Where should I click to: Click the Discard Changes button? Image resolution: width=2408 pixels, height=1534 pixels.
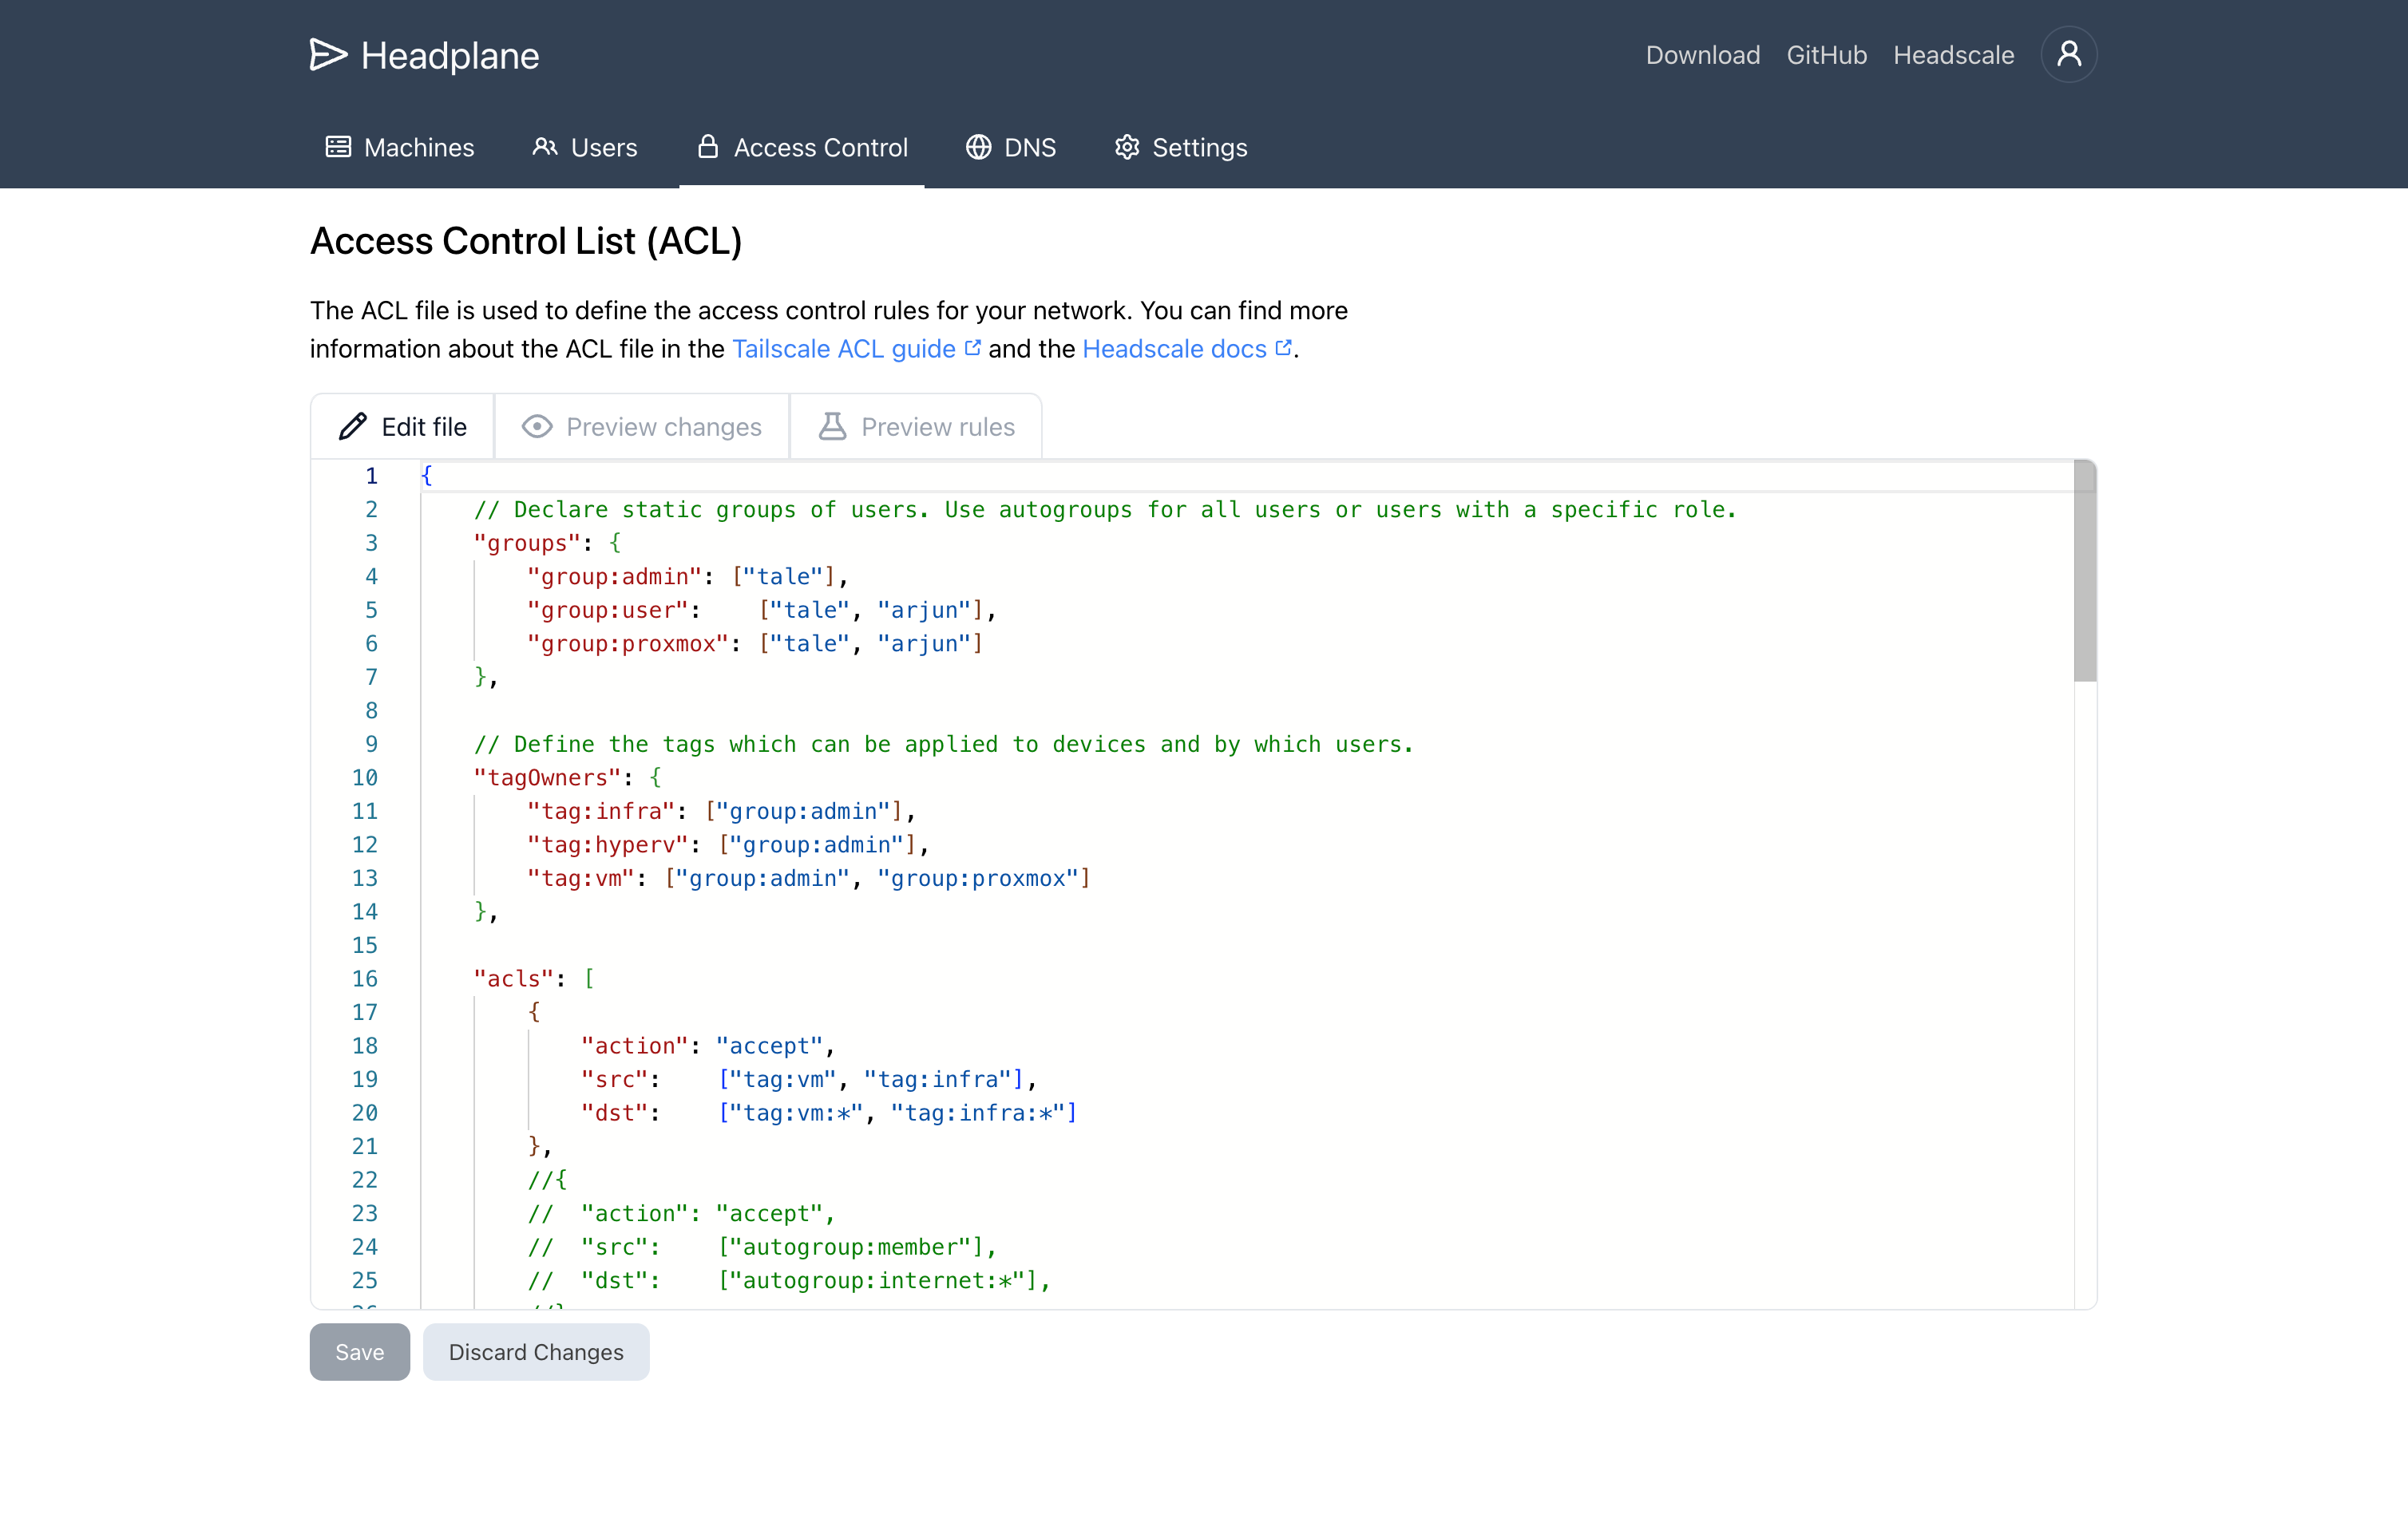536,1352
